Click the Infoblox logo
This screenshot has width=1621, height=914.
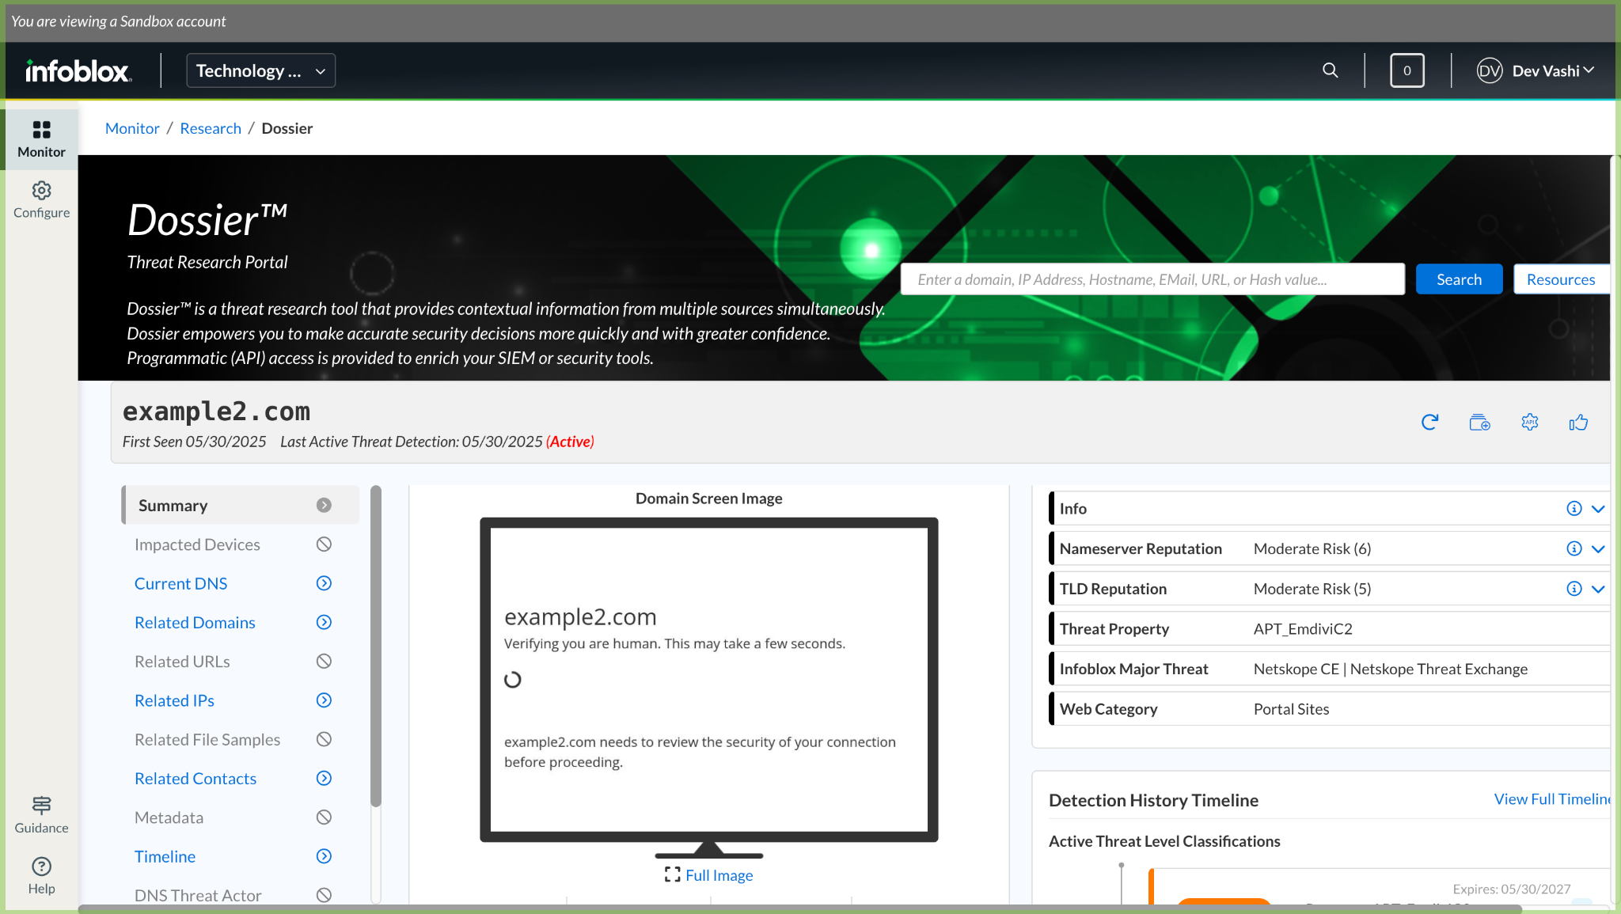[x=78, y=71]
